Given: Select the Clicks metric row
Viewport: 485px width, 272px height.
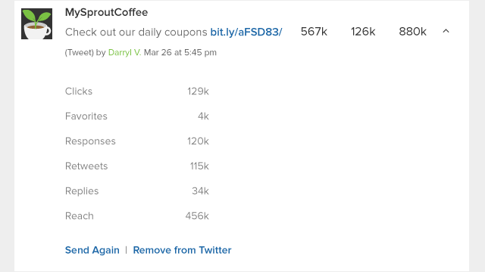Looking at the screenshot, I should point(137,91).
